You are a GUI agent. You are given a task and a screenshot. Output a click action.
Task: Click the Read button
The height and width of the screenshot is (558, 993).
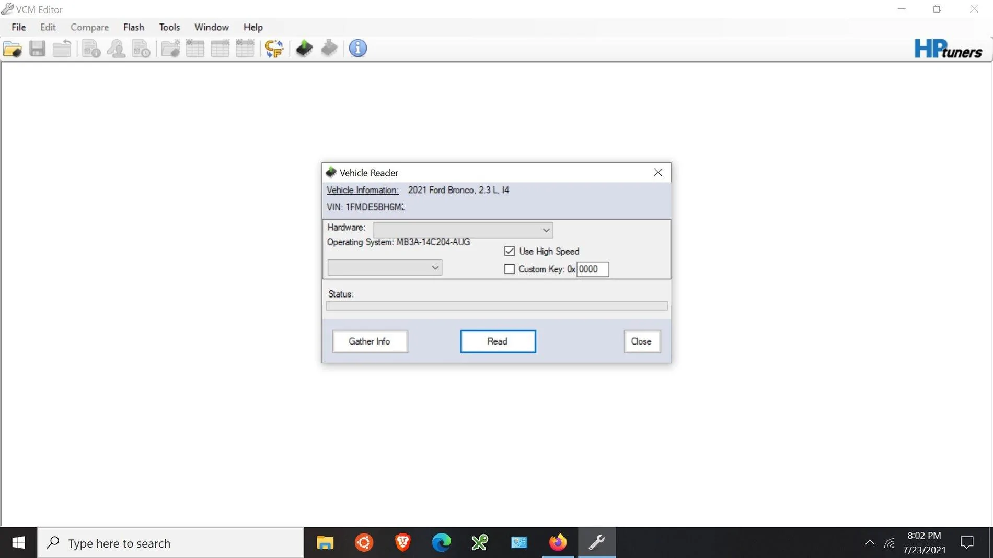(498, 341)
